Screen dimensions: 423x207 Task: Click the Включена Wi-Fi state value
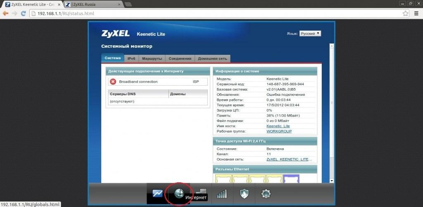[275, 149]
